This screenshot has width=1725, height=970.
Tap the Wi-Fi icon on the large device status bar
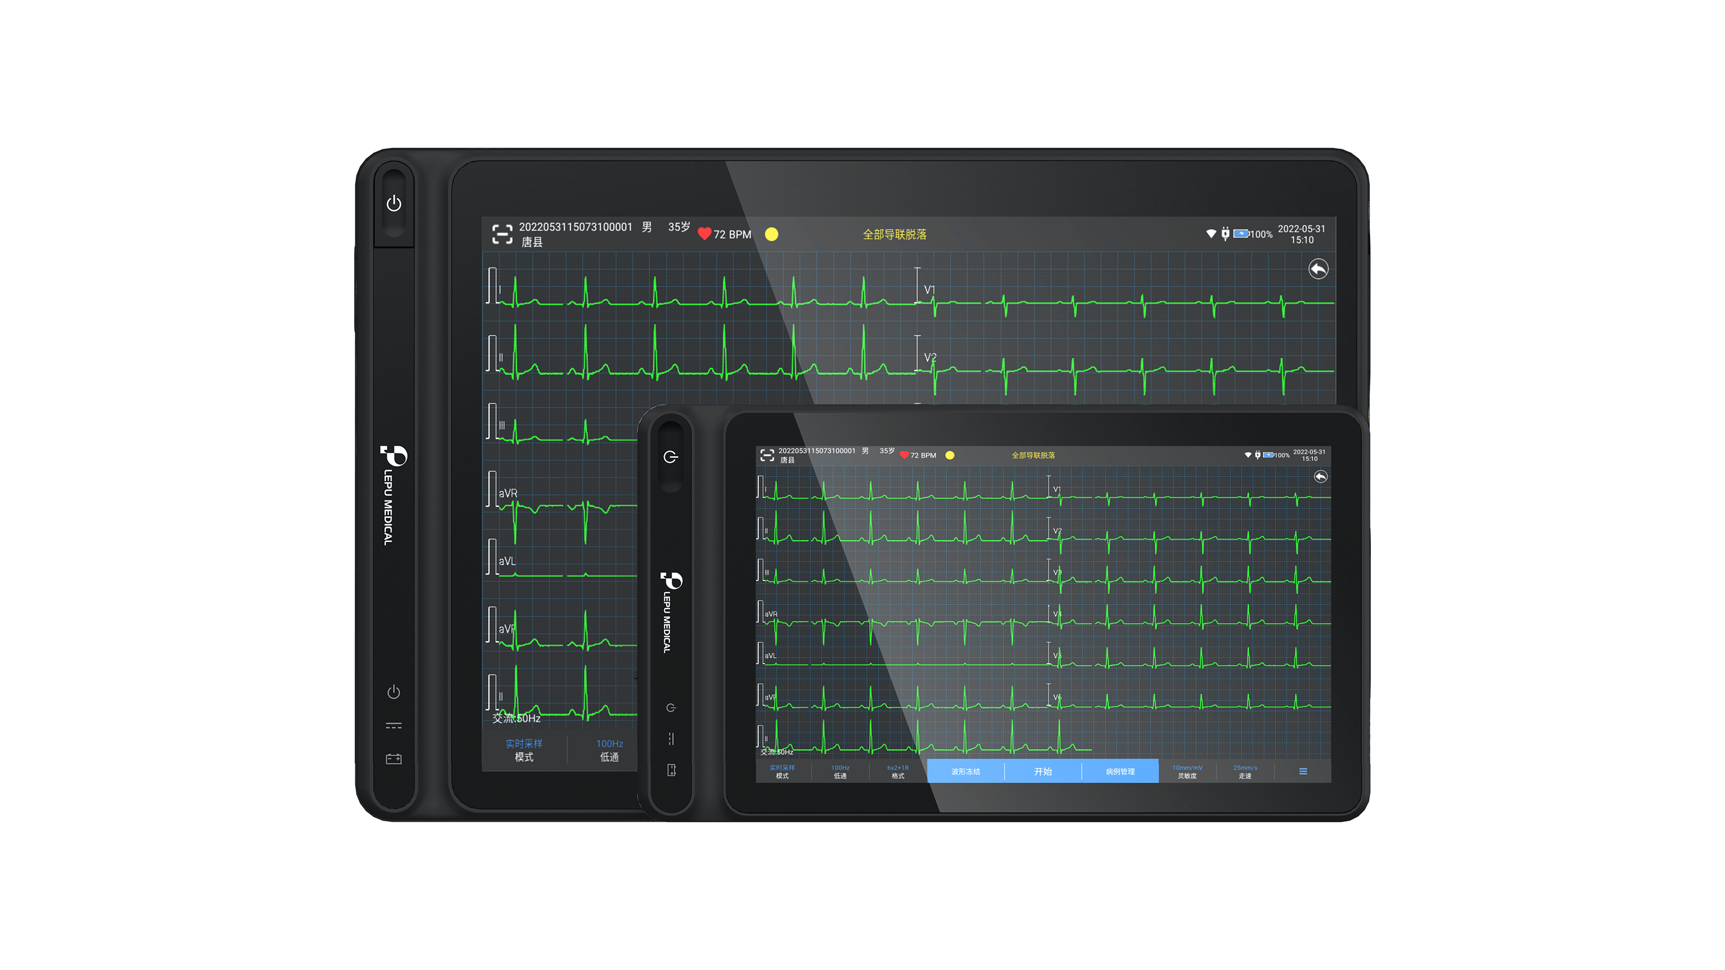(x=1211, y=234)
